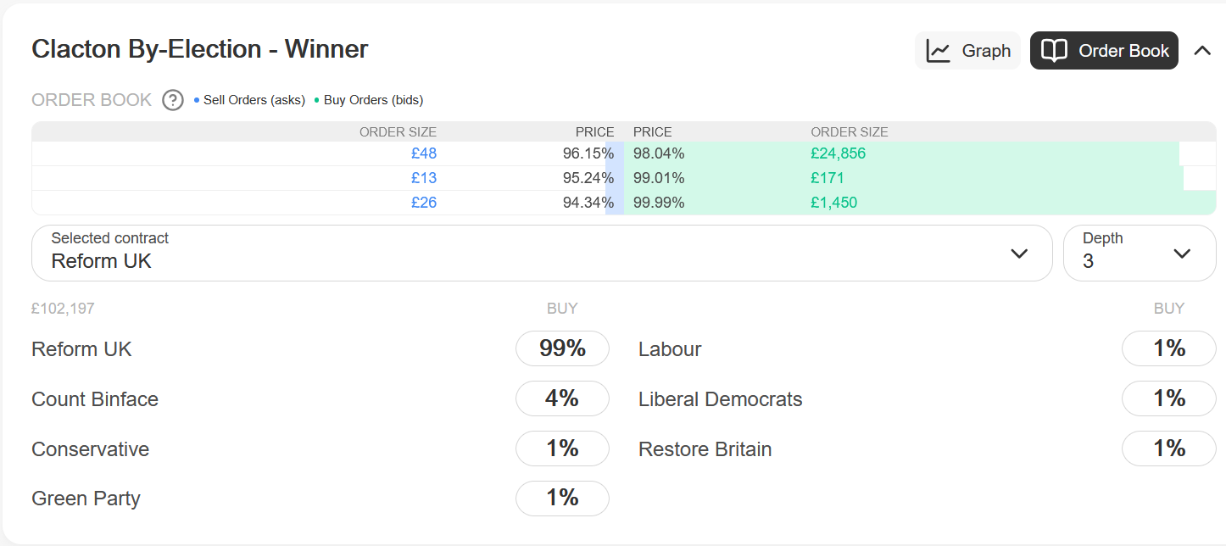1226x546 pixels.
Task: Click the line chart icon beside Graph
Action: [939, 51]
